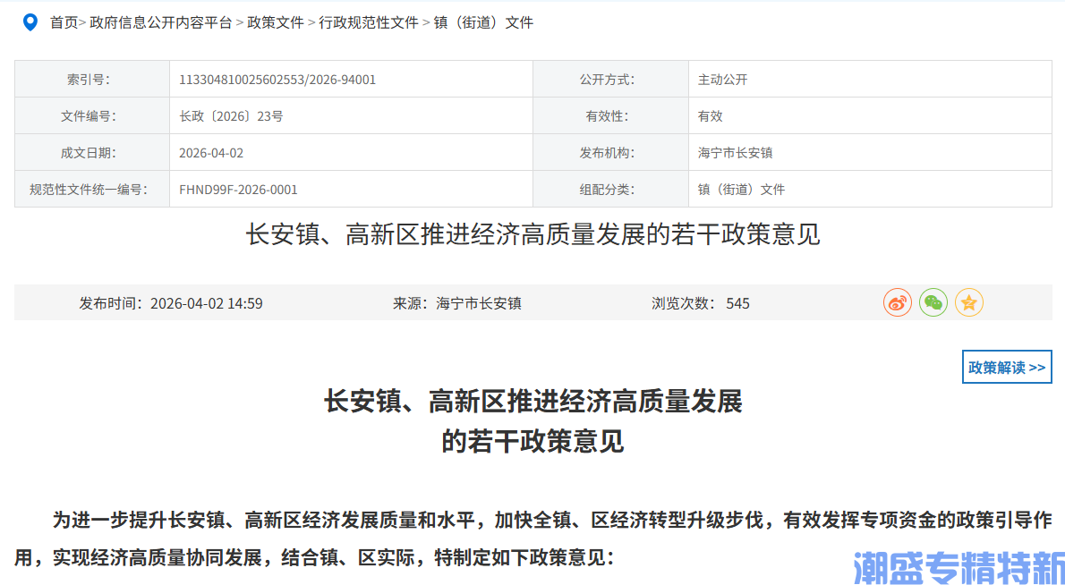The image size is (1065, 585).
Task: Click the view count 545
Action: tap(737, 303)
